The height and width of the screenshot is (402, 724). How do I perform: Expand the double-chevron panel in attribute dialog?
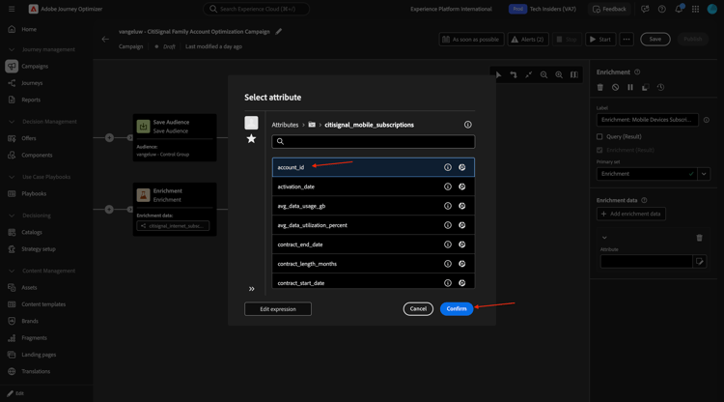[x=252, y=289]
